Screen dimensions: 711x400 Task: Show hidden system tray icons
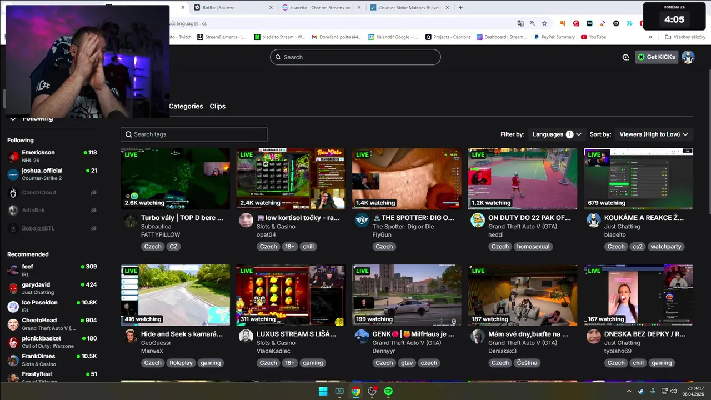pos(629,391)
